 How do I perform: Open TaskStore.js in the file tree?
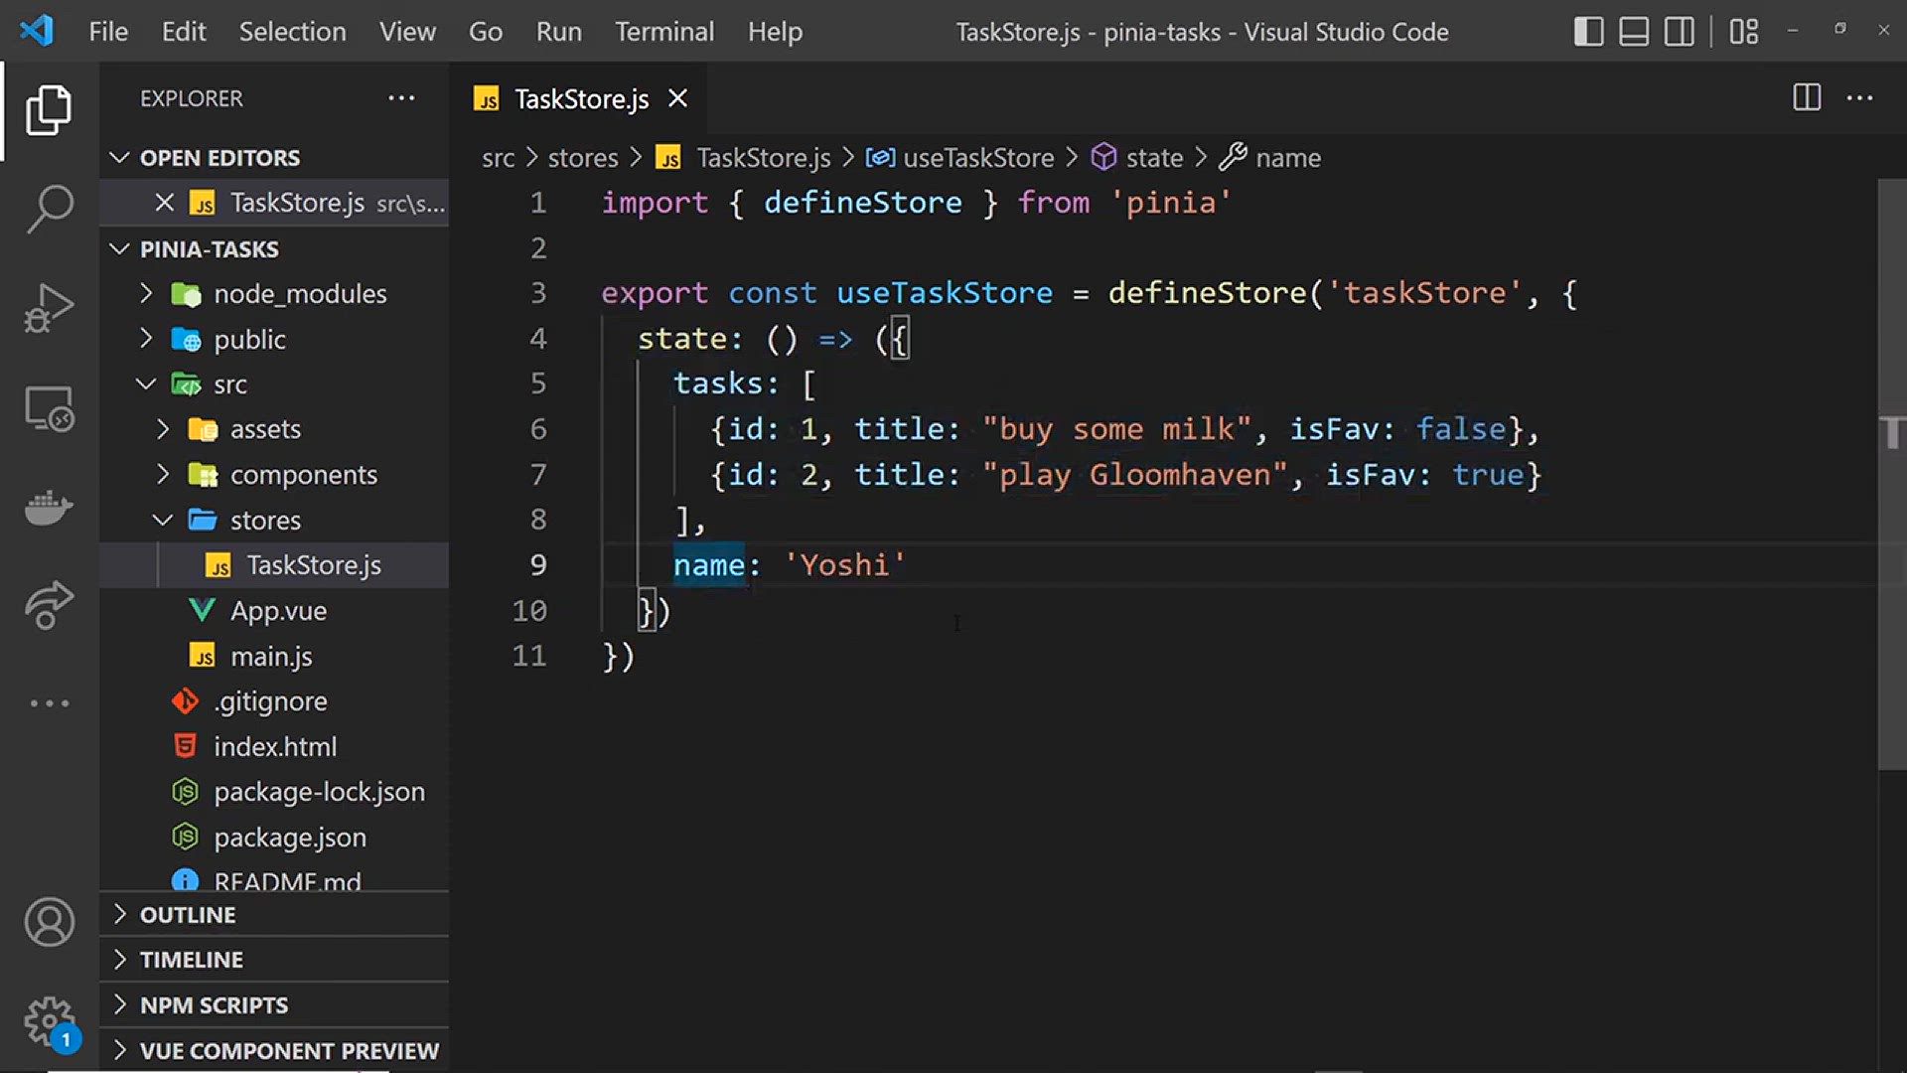point(274,565)
